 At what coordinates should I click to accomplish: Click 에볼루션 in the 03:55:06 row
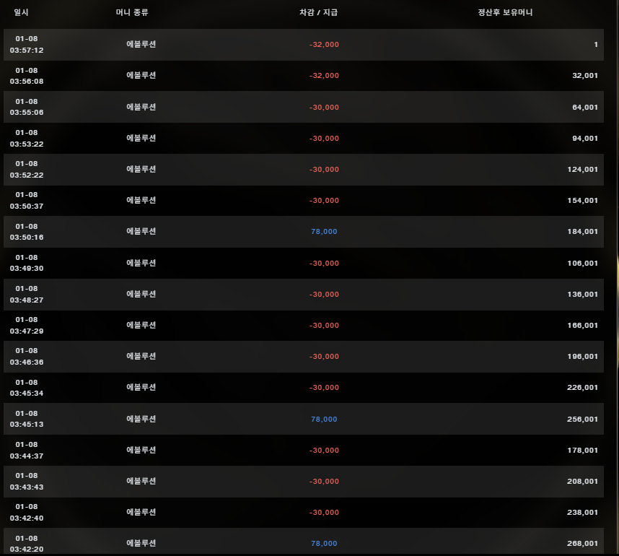[x=141, y=107]
